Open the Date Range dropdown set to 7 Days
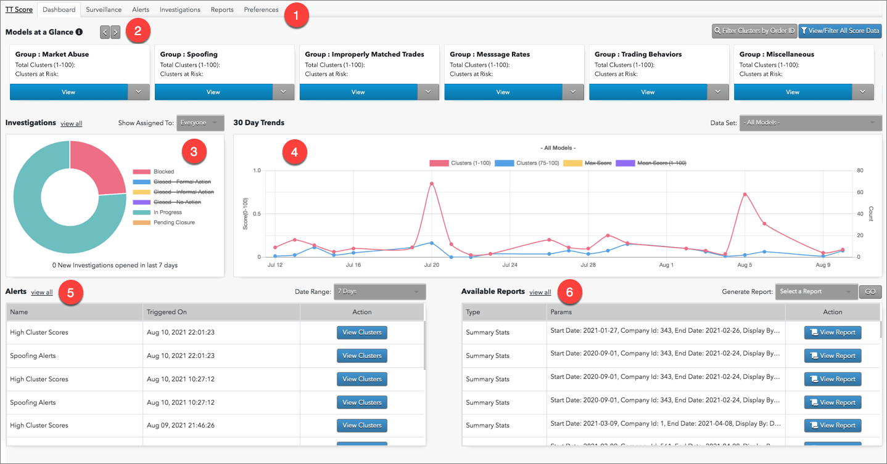This screenshot has width=887, height=464. tap(379, 291)
